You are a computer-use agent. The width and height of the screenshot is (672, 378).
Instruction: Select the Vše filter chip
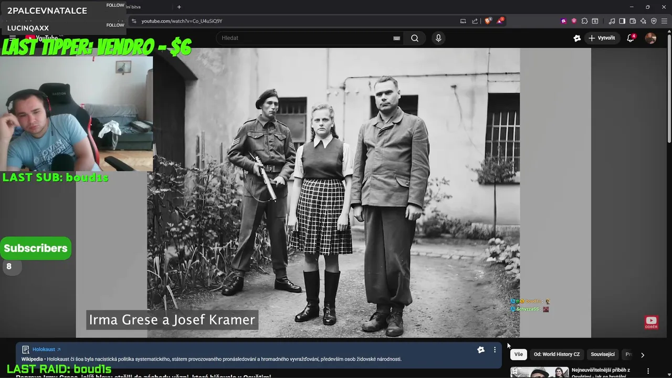(x=519, y=354)
